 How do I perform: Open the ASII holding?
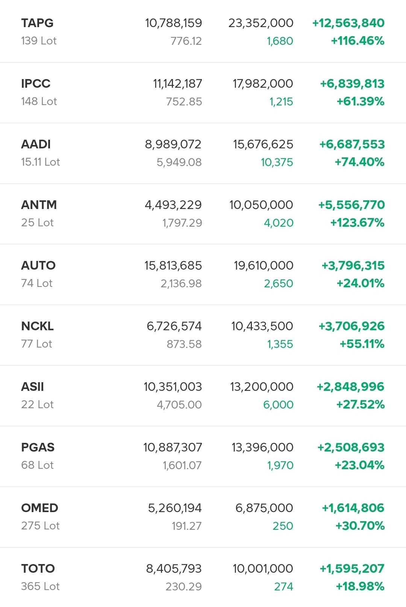[32, 387]
